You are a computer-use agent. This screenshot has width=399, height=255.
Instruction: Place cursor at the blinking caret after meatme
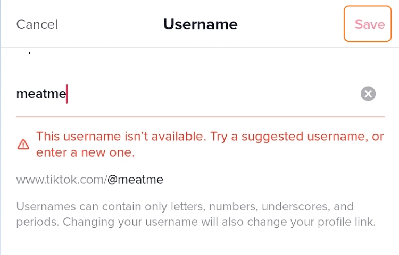(x=66, y=94)
